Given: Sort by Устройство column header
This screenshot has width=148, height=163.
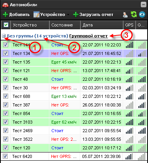Looking at the screenshot, I should point(30,25).
